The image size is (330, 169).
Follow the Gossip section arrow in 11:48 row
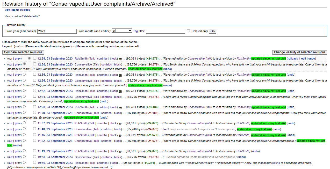click(x=165, y=129)
